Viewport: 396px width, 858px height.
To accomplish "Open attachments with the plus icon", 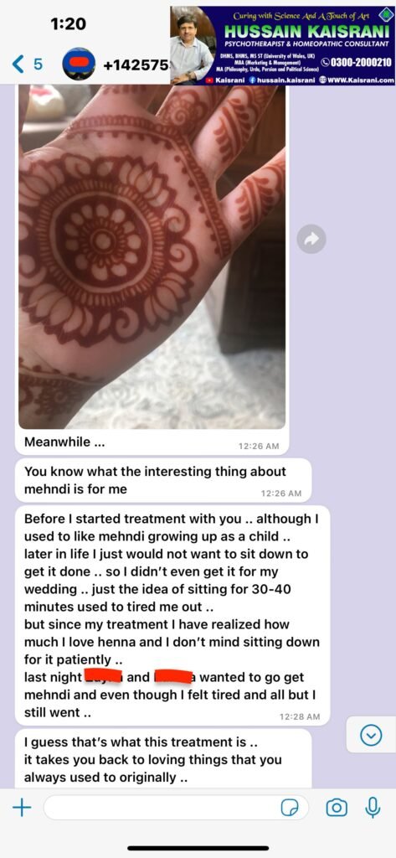I will click(21, 807).
